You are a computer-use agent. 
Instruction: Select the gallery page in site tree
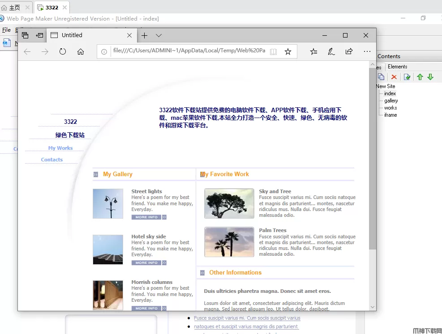point(391,101)
